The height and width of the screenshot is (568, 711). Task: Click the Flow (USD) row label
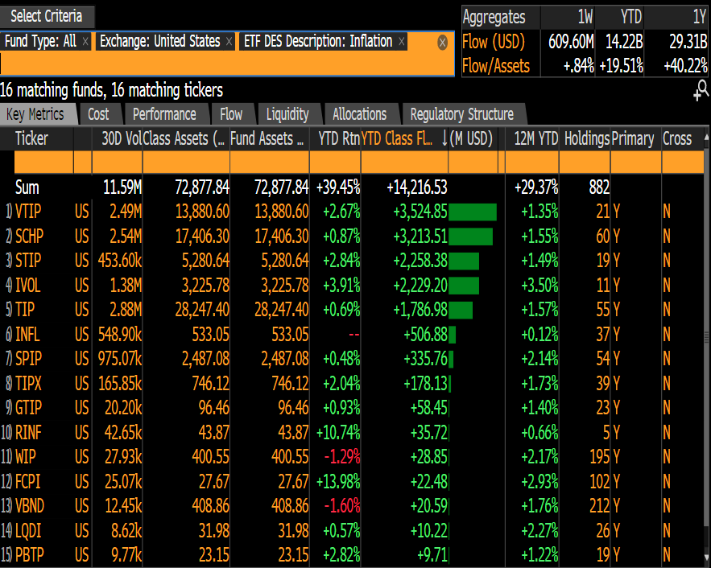click(494, 42)
